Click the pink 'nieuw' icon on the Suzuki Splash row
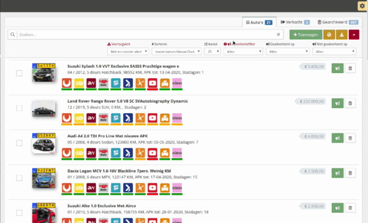This screenshot has width=368, height=223. (x=177, y=83)
